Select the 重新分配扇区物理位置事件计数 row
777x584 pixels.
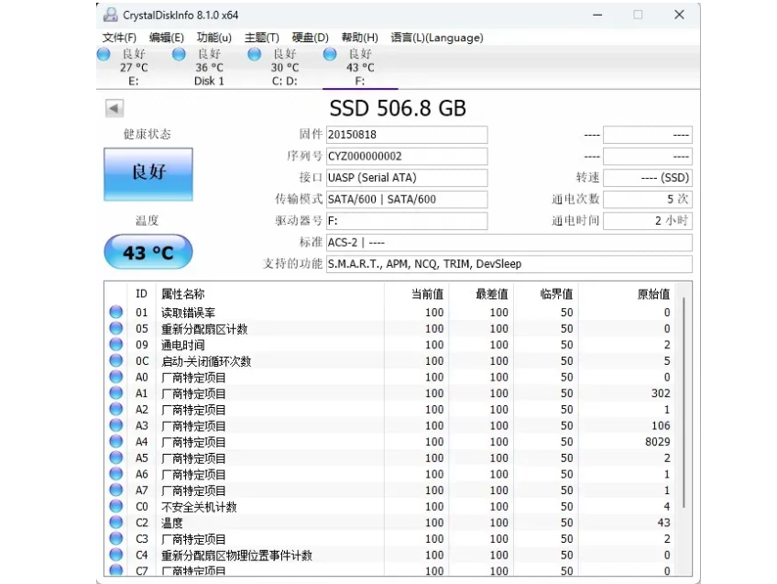coord(390,556)
